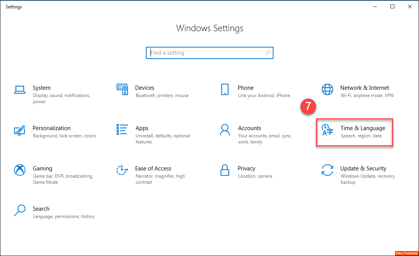Click 'Link your Android, iPhone' description
Image resolution: width=419 pixels, height=256 pixels.
[264, 95]
